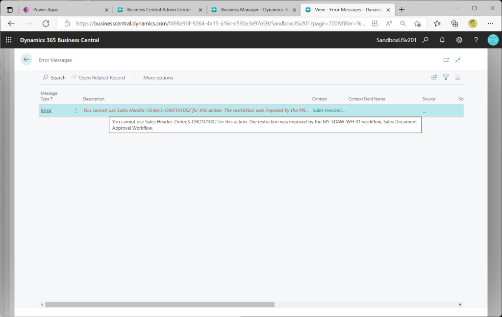This screenshot has width=502, height=317.
Task: Open the tab actions menu icon
Action: 10,10
